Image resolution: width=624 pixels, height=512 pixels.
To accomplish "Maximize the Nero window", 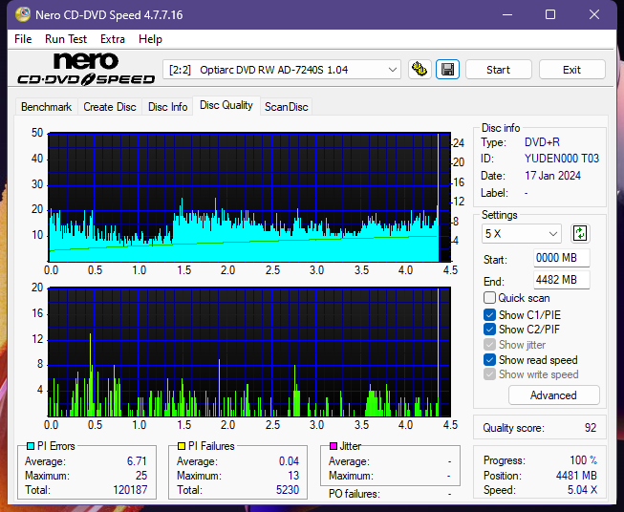I will click(550, 14).
